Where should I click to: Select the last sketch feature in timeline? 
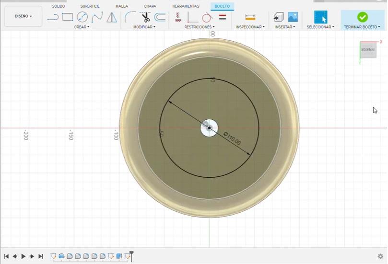pos(127,256)
